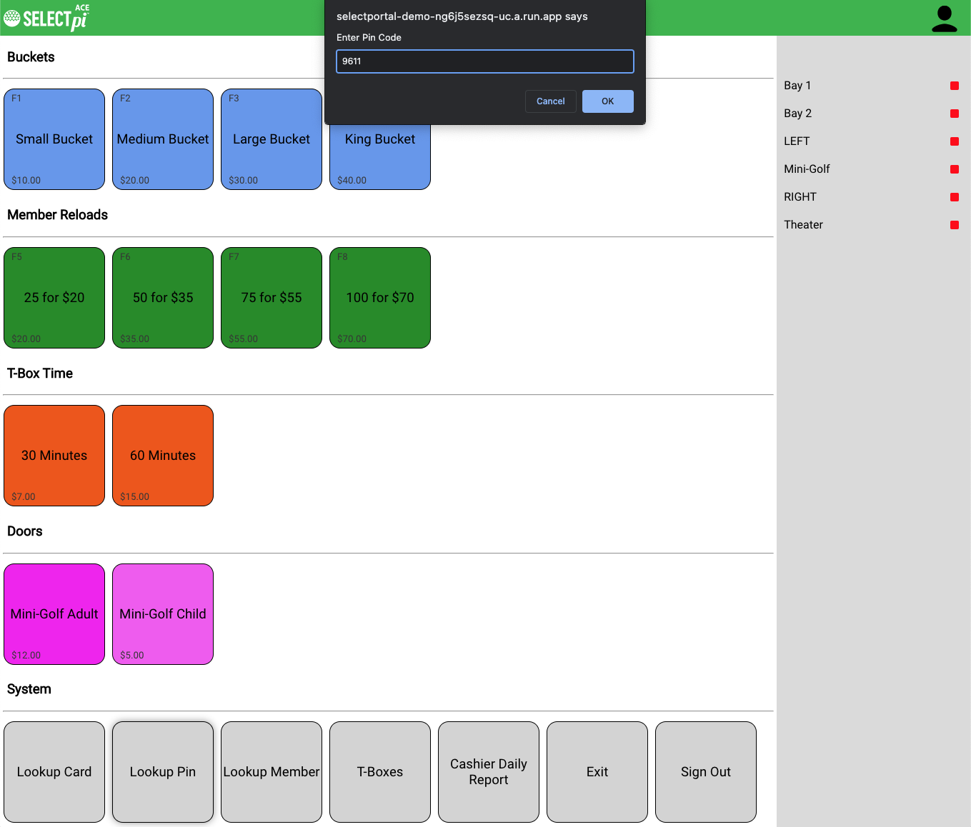Click the red indicator next to Mini-Golf
This screenshot has height=827, width=971.
[954, 169]
